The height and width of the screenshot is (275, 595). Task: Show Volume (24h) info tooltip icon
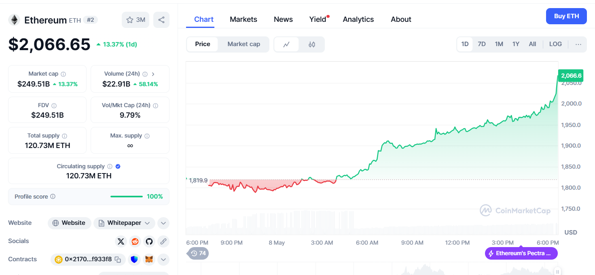145,74
